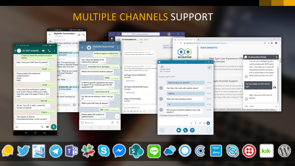Tap paperclip attach icon in Telegram chat
The height and width of the screenshot is (166, 295).
click(x=113, y=123)
